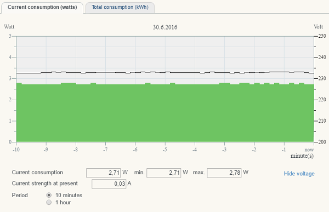Select Current consumption (watts) tab

42,7
